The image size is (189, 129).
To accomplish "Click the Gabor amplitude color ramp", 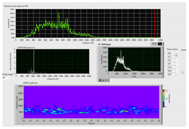I will (164, 98).
